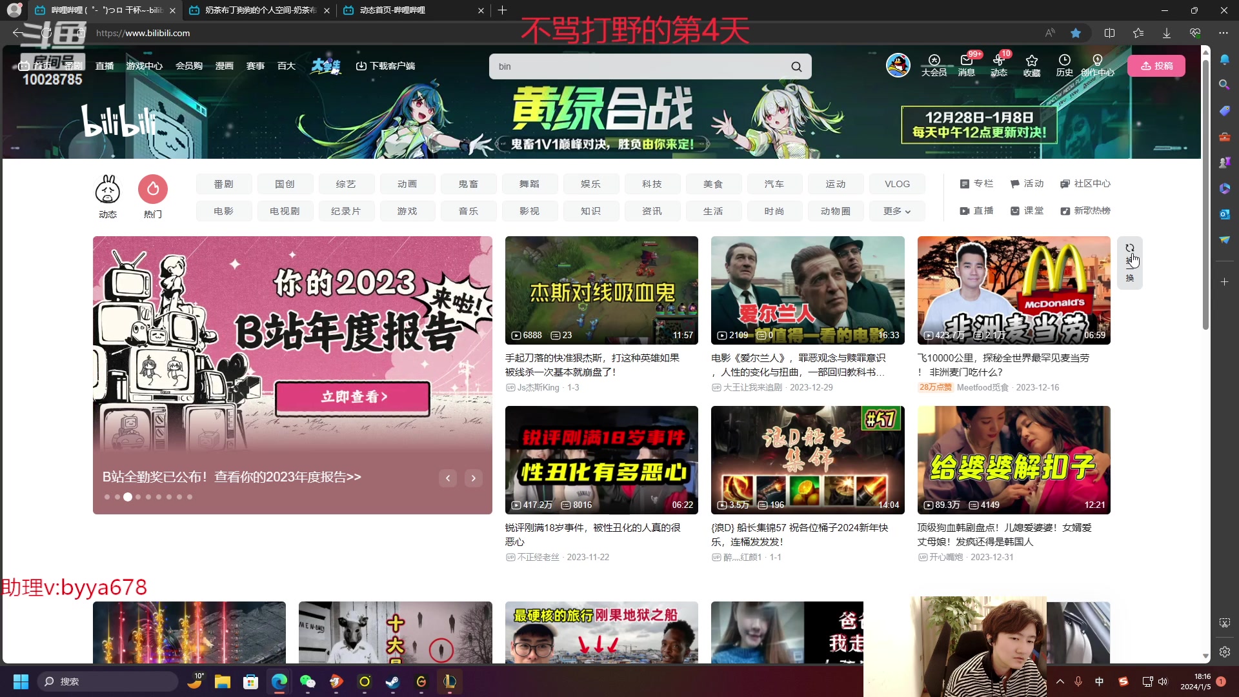This screenshot has height=697, width=1239.
Task: Click the 下载客户端 link
Action: (x=385, y=66)
